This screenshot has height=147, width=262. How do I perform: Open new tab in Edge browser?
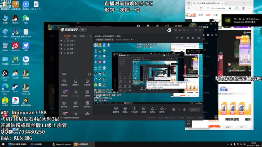[x=227, y=3]
